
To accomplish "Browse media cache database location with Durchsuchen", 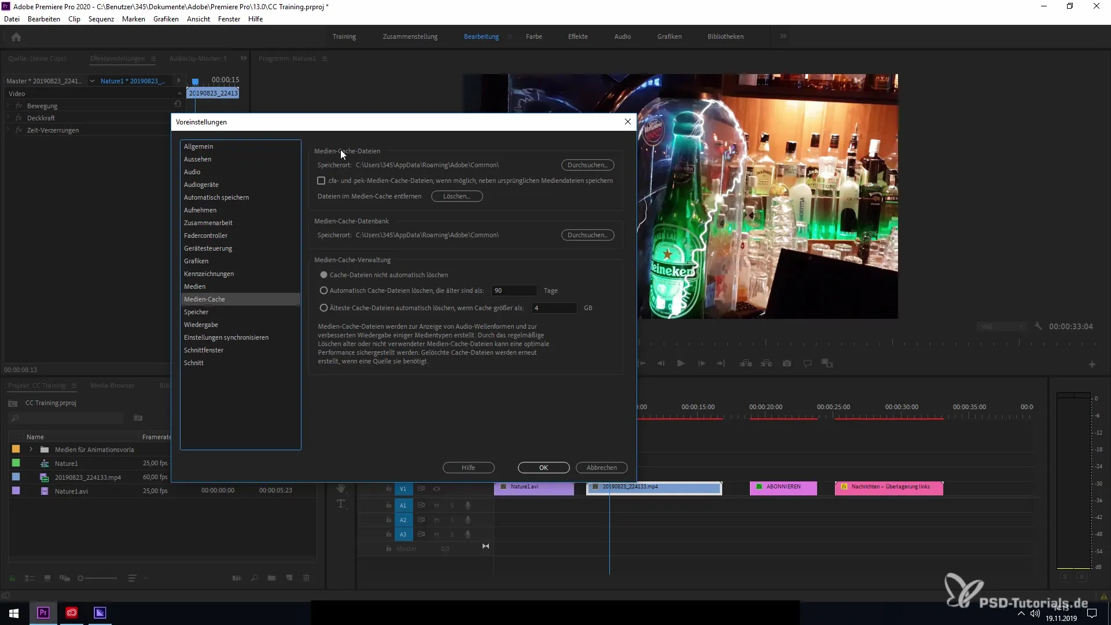I will (587, 235).
